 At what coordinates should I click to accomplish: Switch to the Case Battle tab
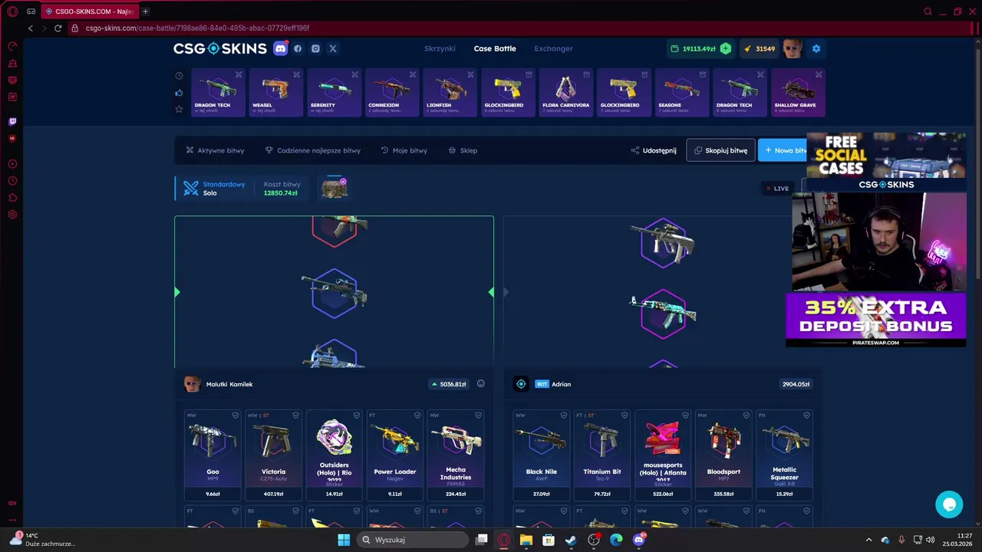coord(495,48)
